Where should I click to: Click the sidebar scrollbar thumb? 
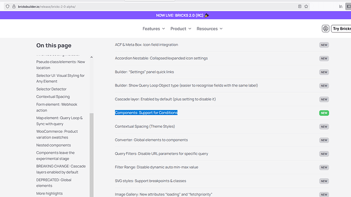[x=92, y=155]
